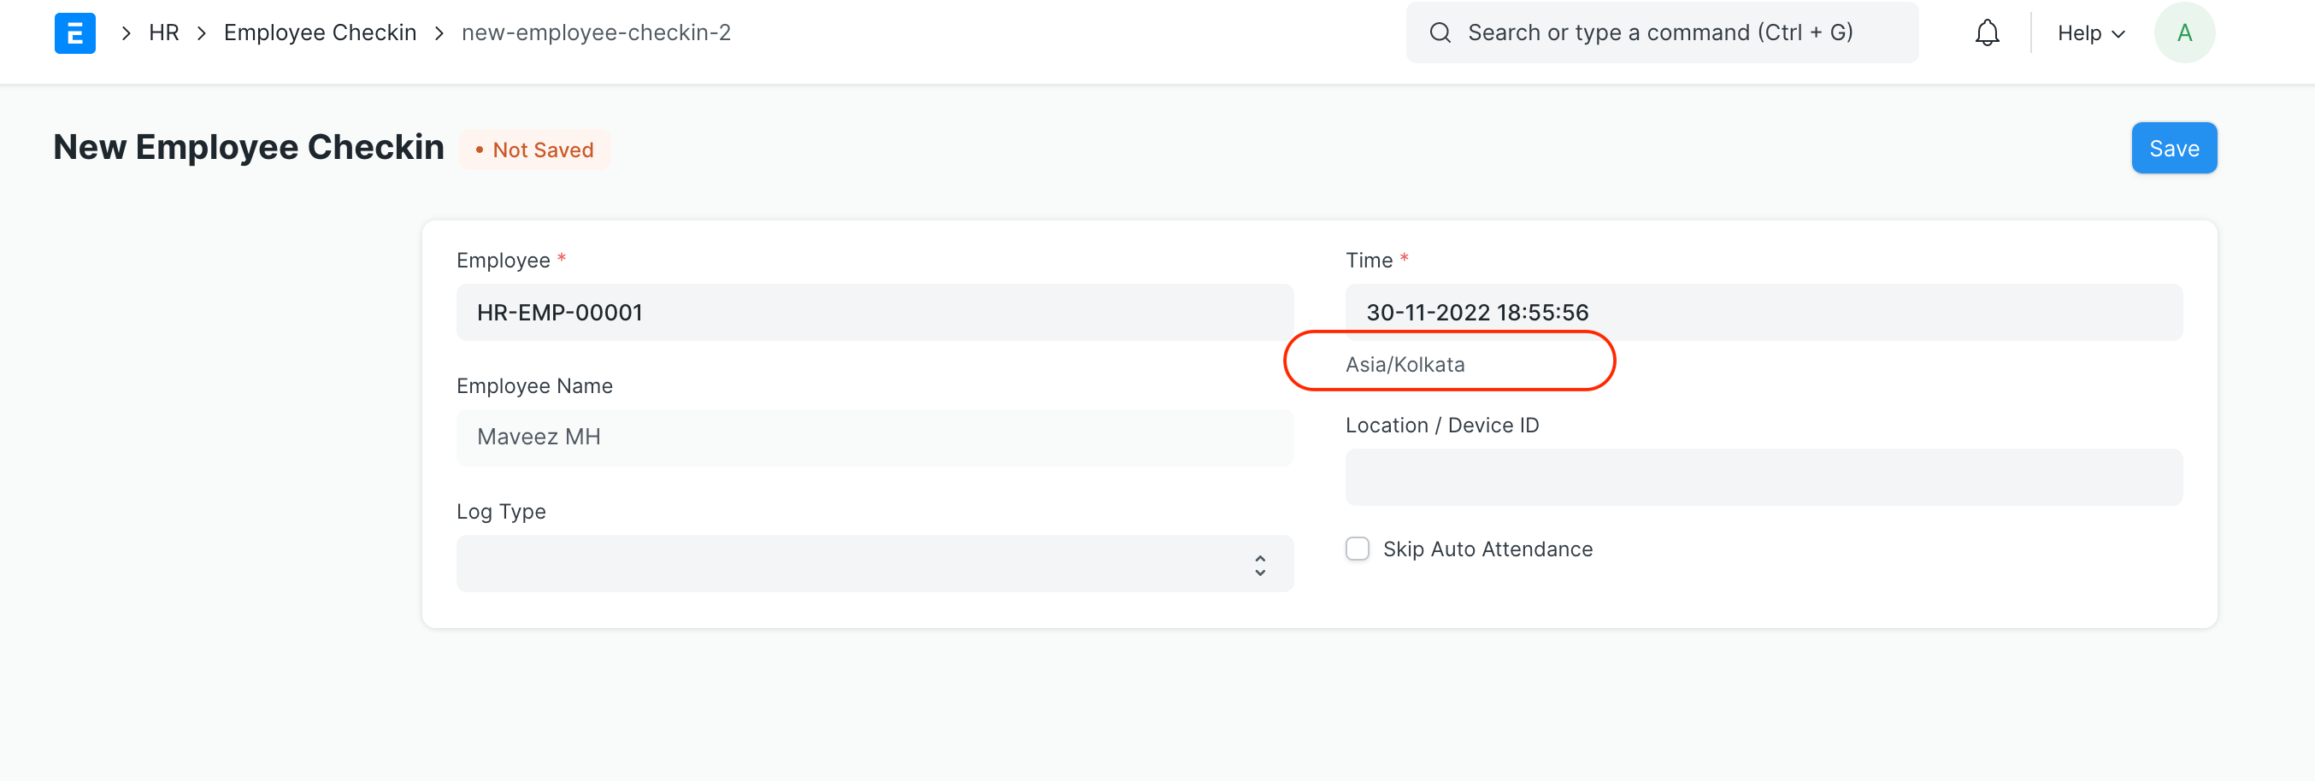Click the ERPNext logo icon
Screen dimensions: 2315x781
pos(75,32)
